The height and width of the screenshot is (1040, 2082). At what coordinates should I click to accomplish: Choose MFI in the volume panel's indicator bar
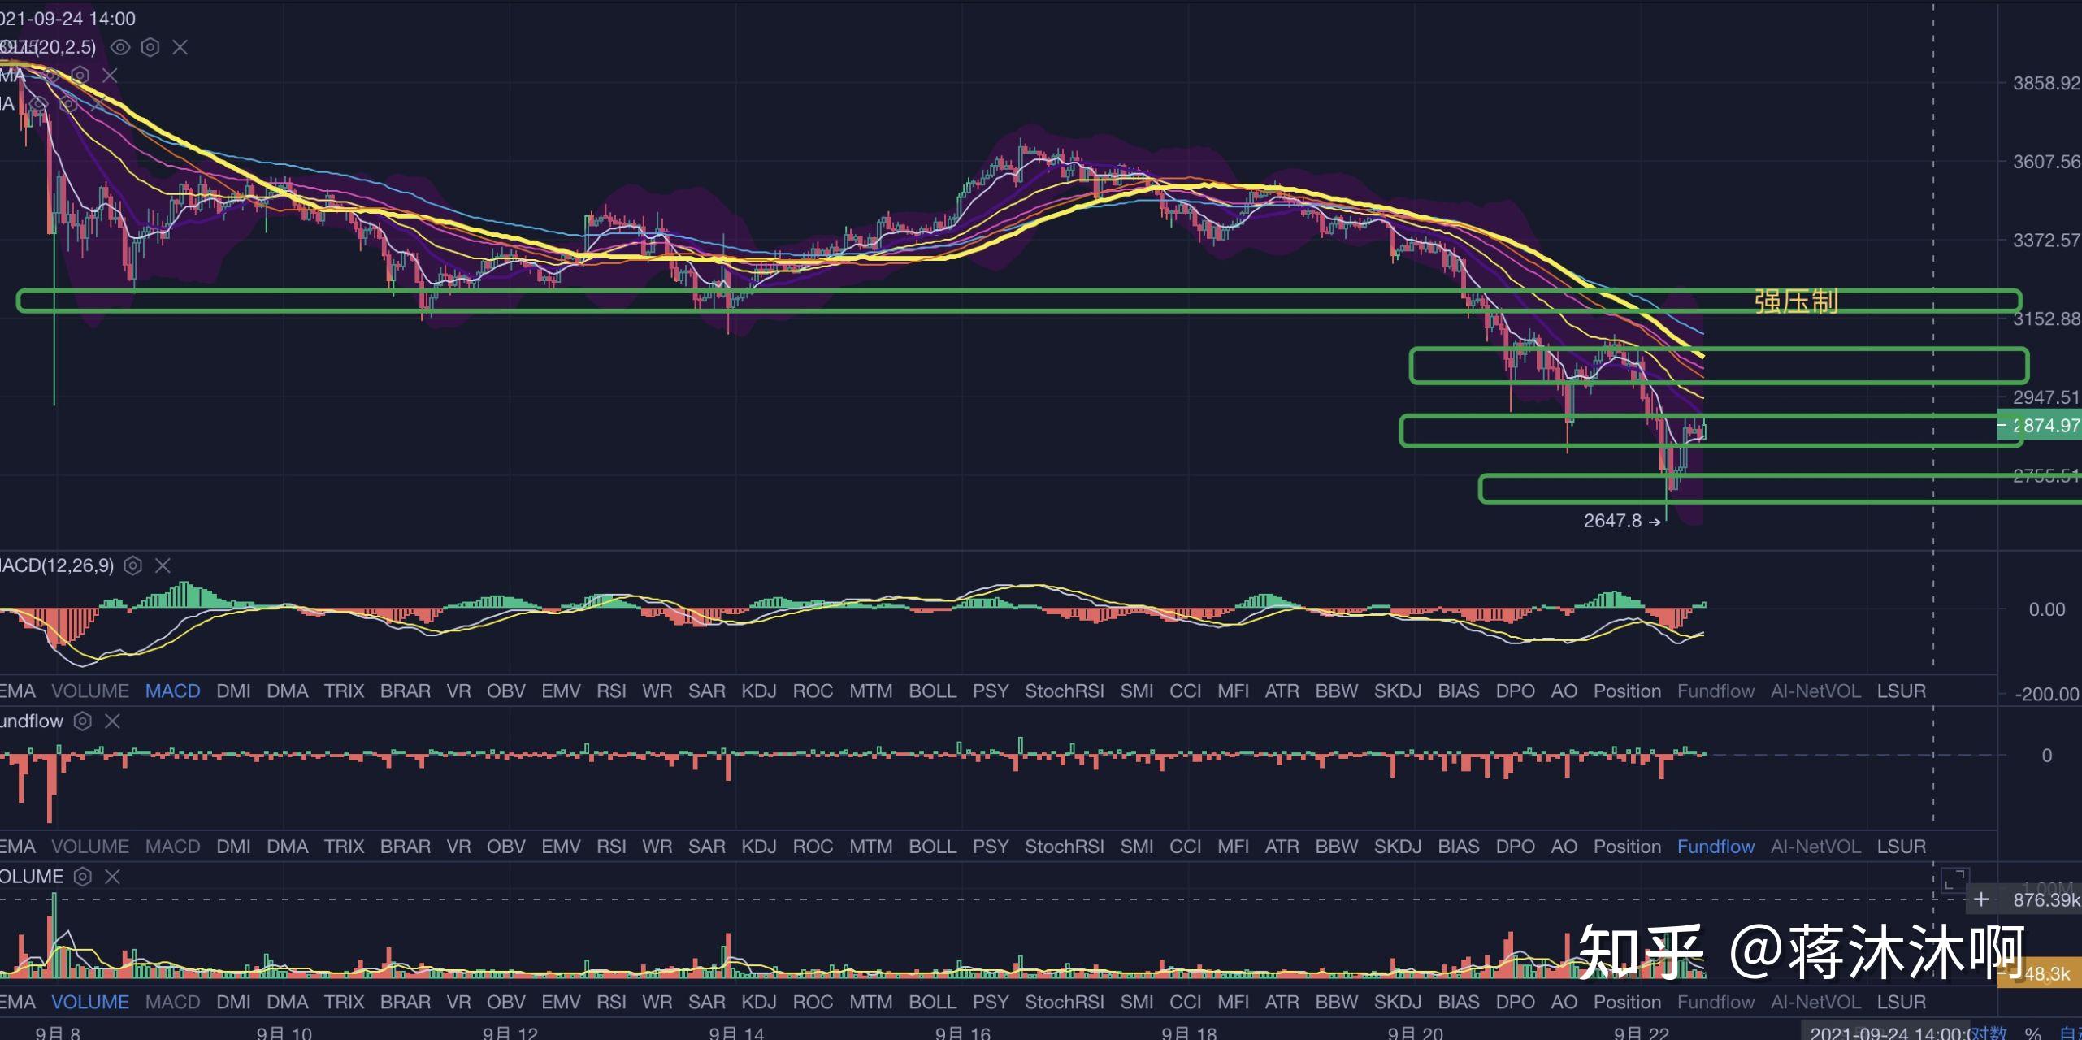point(1233,1002)
